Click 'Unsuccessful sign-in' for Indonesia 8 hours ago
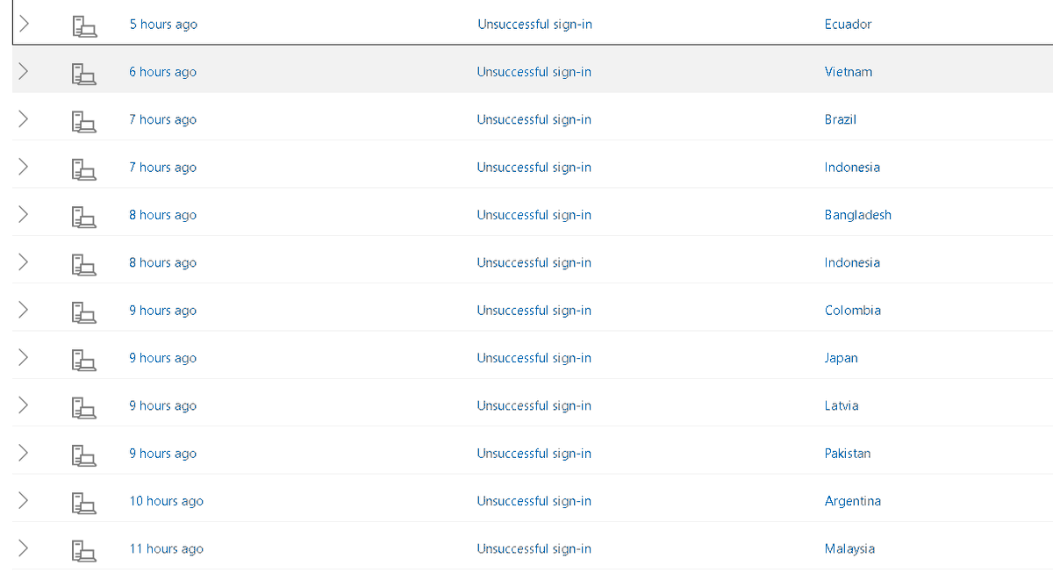1053x587 pixels. (534, 262)
